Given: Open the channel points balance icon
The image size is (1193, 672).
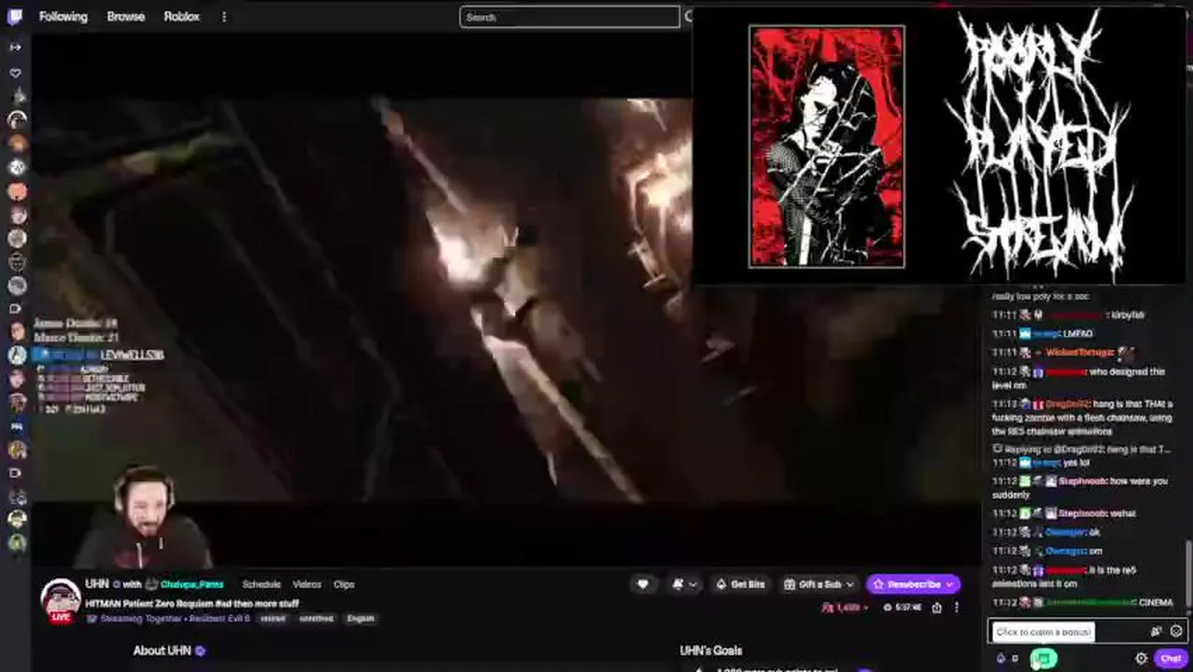Looking at the screenshot, I should click(1001, 659).
